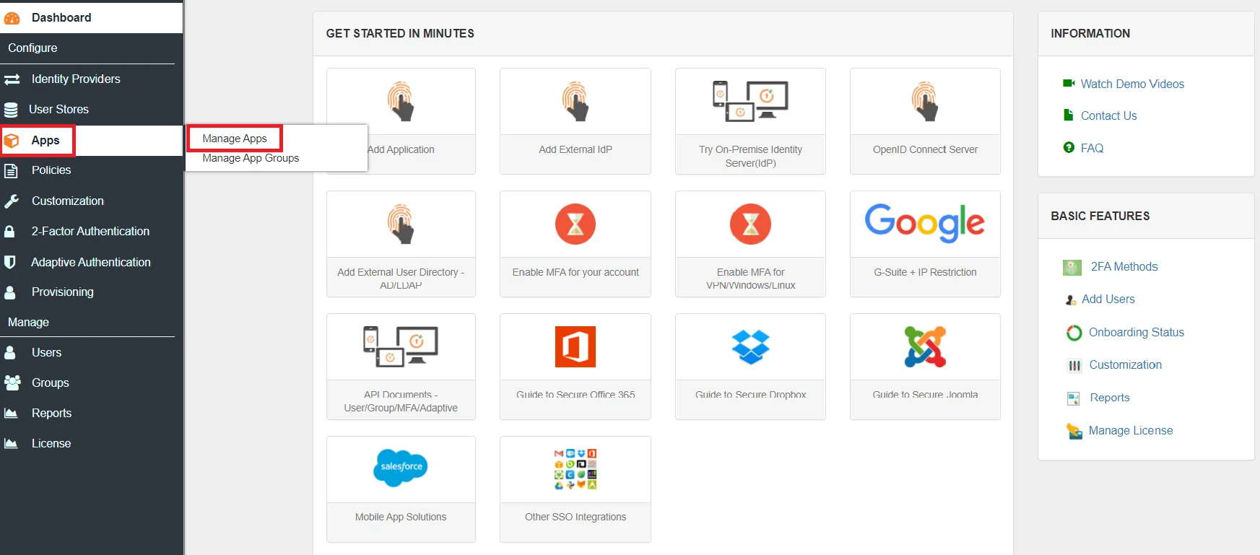Click the Manage License icon
Viewport: 1260px width, 555px height.
[1074, 431]
